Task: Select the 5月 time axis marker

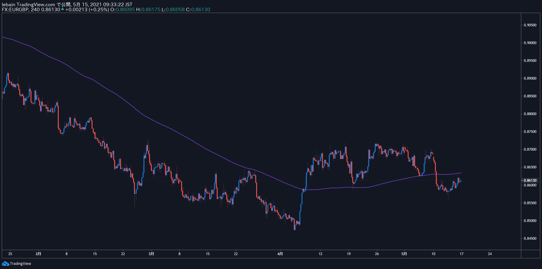Action: click(x=404, y=254)
